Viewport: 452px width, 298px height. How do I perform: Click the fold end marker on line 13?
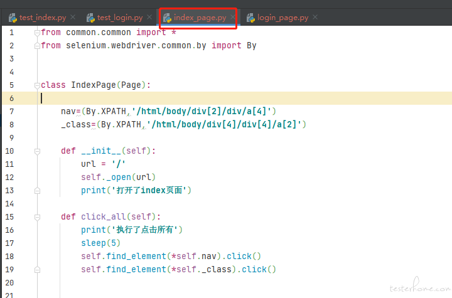click(x=37, y=191)
